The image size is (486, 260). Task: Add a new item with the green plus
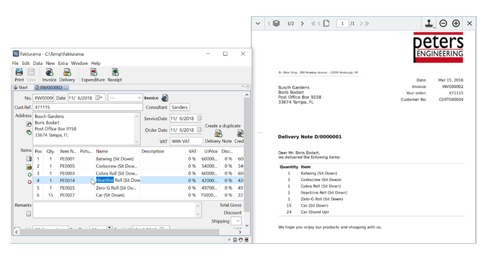point(29,175)
